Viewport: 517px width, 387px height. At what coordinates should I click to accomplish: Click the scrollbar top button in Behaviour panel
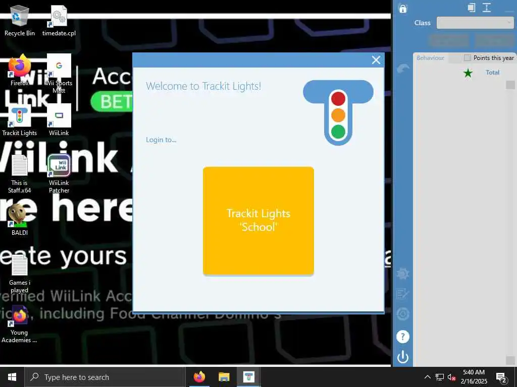click(510, 85)
